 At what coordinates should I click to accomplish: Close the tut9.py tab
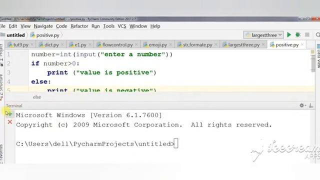(32, 44)
